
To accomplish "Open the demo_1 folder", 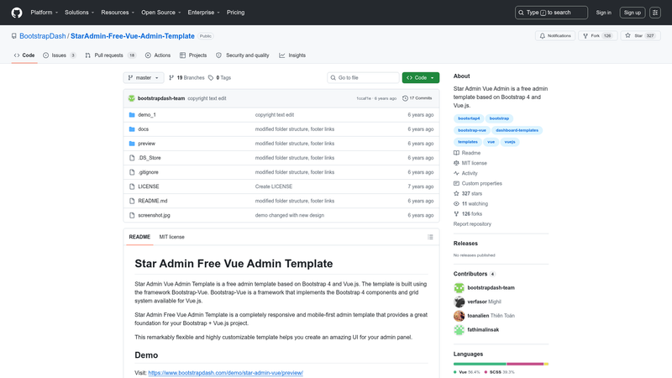I will [x=147, y=115].
